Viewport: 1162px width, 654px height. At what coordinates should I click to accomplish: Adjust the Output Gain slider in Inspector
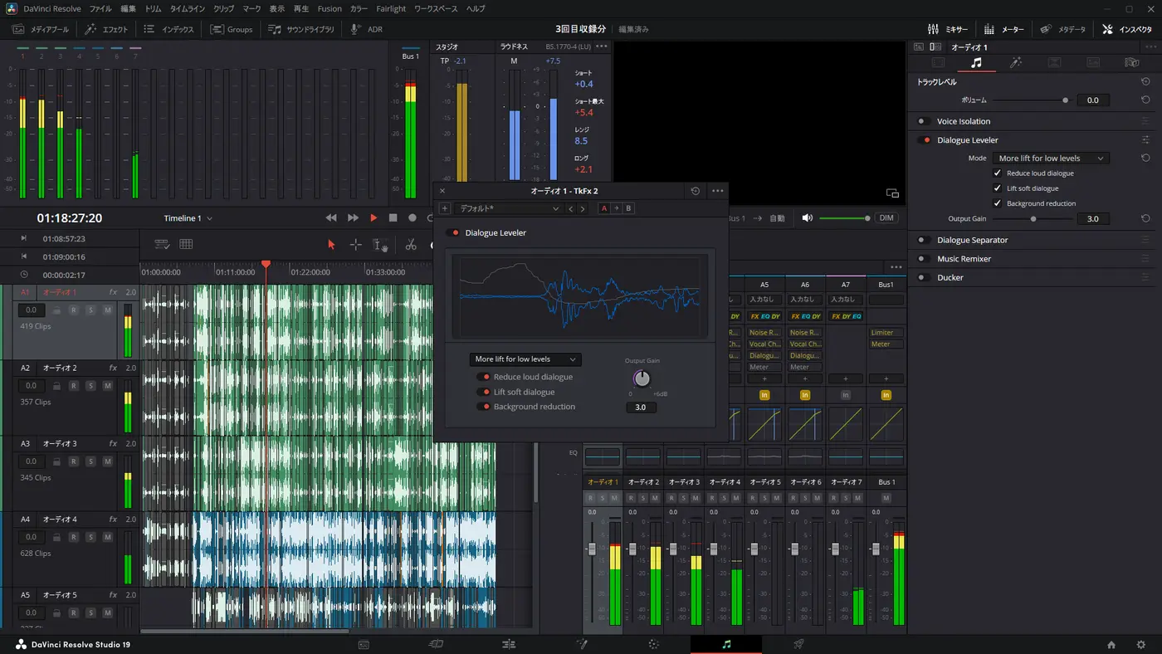(1033, 219)
